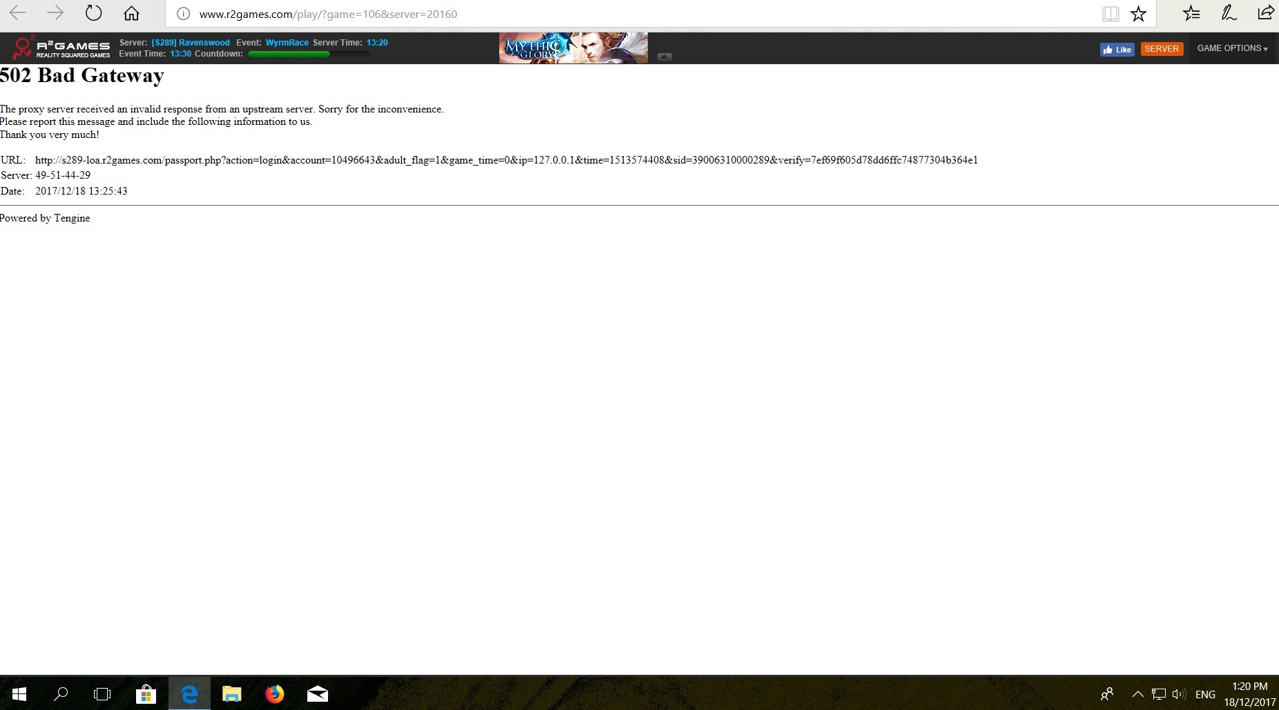
Task: Collapse the banner with arrow toggle
Action: click(664, 57)
